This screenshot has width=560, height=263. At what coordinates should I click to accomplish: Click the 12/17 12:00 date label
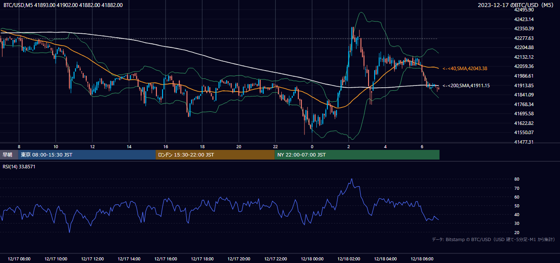pos(92,259)
